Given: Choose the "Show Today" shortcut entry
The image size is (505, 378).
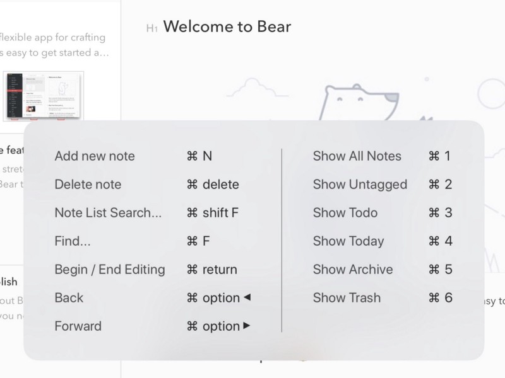Looking at the screenshot, I should (348, 241).
